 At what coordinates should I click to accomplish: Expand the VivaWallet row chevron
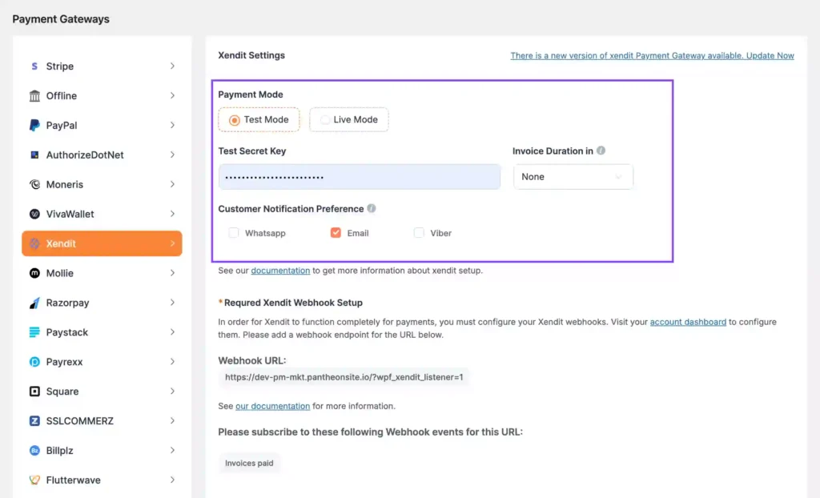coord(172,214)
